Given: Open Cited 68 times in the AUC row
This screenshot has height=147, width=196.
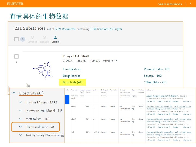Looking at the screenshot, I should (164, 140).
